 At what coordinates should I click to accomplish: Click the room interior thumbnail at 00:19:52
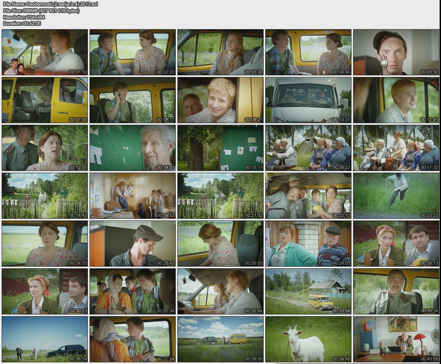pos(132,196)
